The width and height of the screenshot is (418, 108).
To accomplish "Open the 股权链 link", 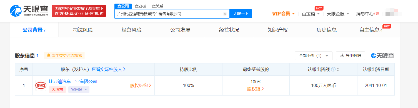I will pos(256,89).
